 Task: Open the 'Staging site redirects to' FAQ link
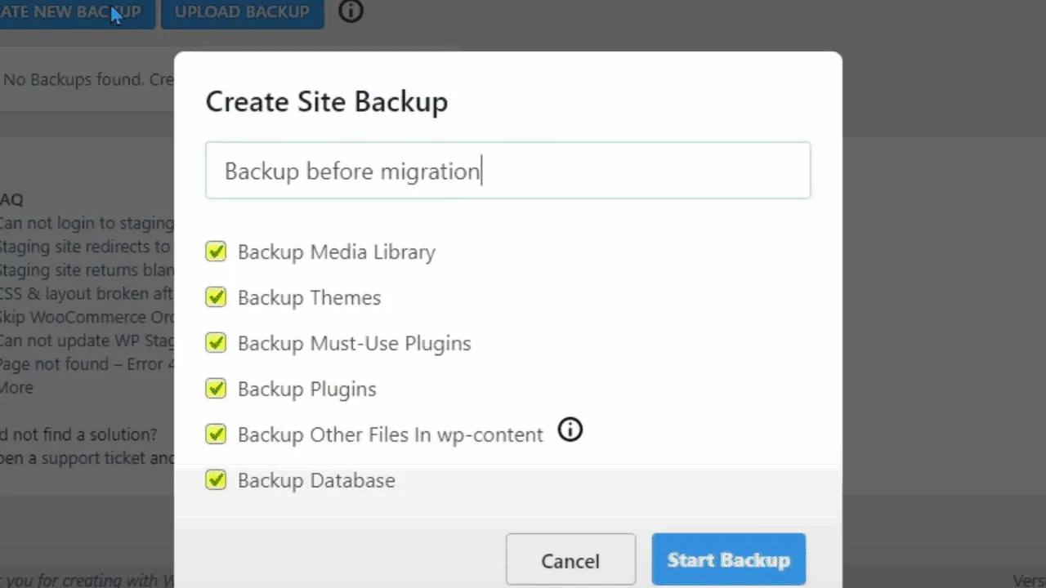(87, 247)
